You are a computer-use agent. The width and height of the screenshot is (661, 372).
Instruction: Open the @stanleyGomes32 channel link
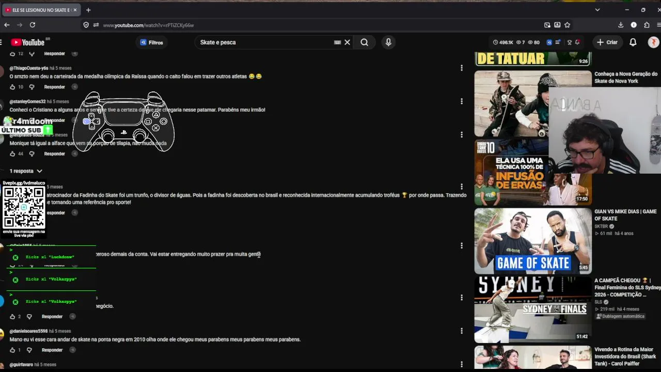[x=27, y=102]
